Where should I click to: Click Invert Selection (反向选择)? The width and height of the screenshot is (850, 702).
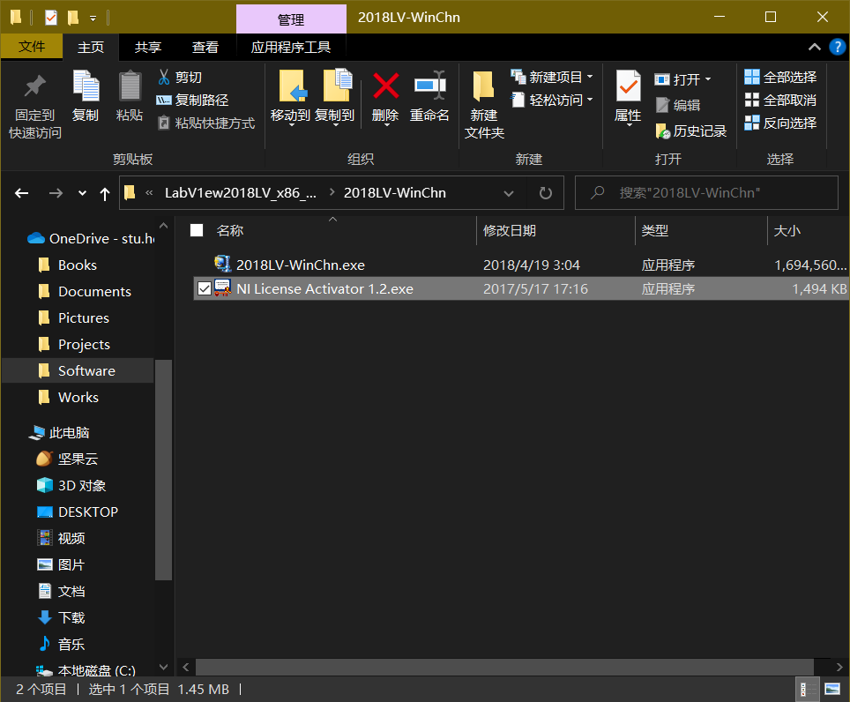pyautogui.click(x=780, y=123)
